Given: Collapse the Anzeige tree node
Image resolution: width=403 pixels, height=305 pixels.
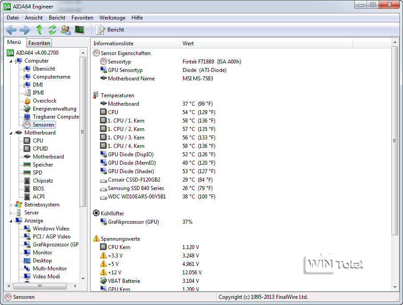Looking at the screenshot, I should [x=11, y=221].
